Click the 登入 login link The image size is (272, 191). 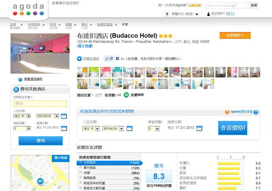tap(230, 14)
